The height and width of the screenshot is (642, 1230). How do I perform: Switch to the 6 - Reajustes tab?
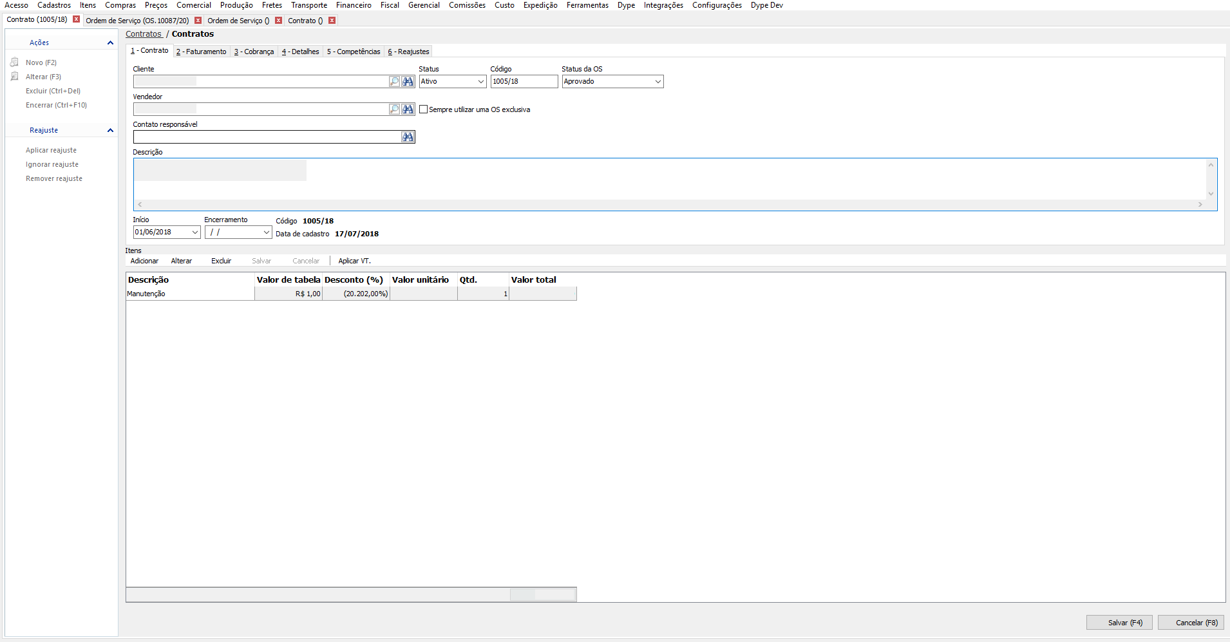point(408,52)
